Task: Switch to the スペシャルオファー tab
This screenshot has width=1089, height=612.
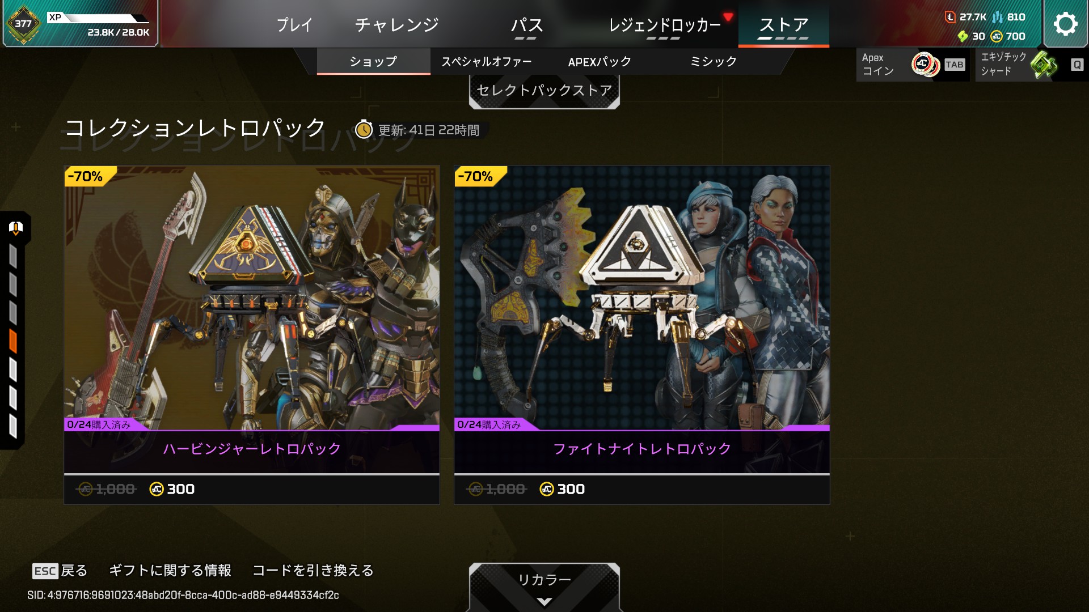Action: [x=487, y=62]
